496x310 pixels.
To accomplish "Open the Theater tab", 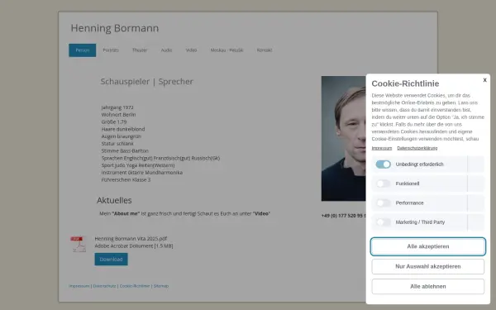I will 140,50.
